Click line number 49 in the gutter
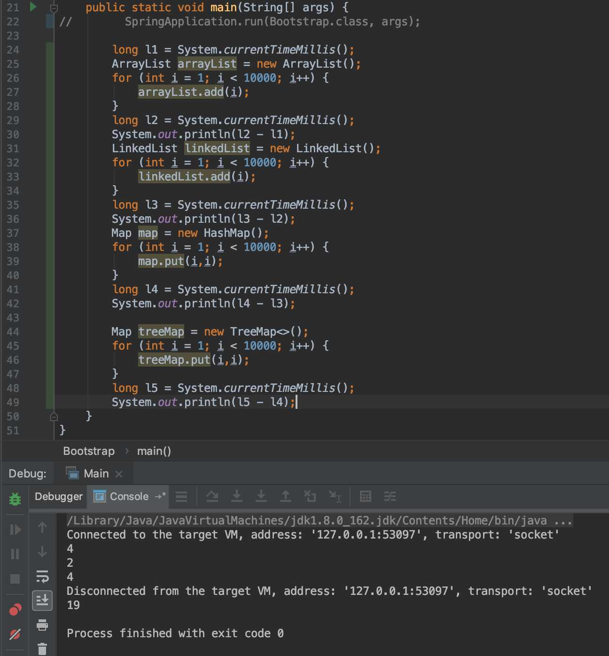The height and width of the screenshot is (656, 609). pyautogui.click(x=13, y=402)
